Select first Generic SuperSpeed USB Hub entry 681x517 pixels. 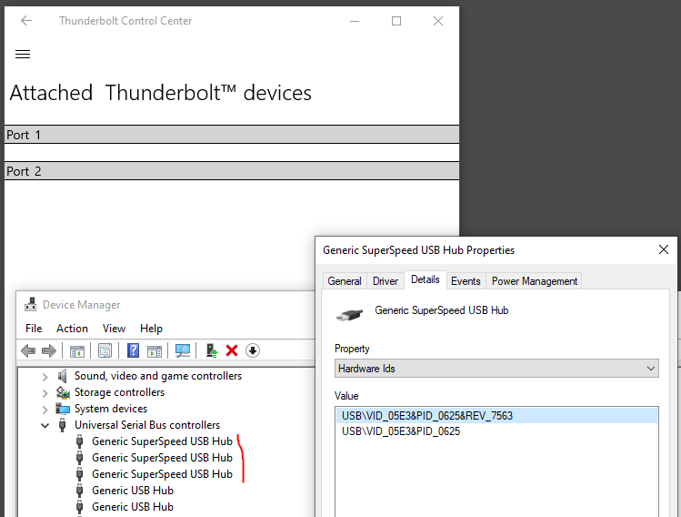(x=162, y=441)
